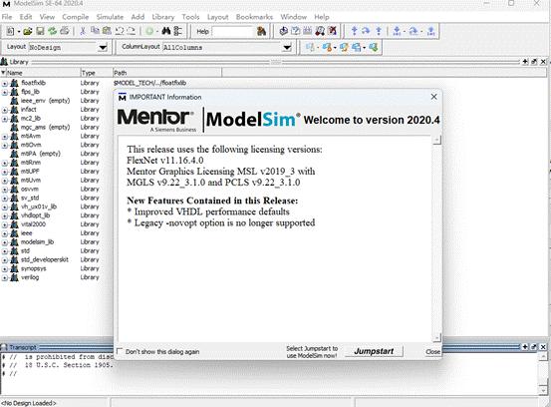
Task: Click the Step Into blue arrow icon
Action: click(355, 31)
